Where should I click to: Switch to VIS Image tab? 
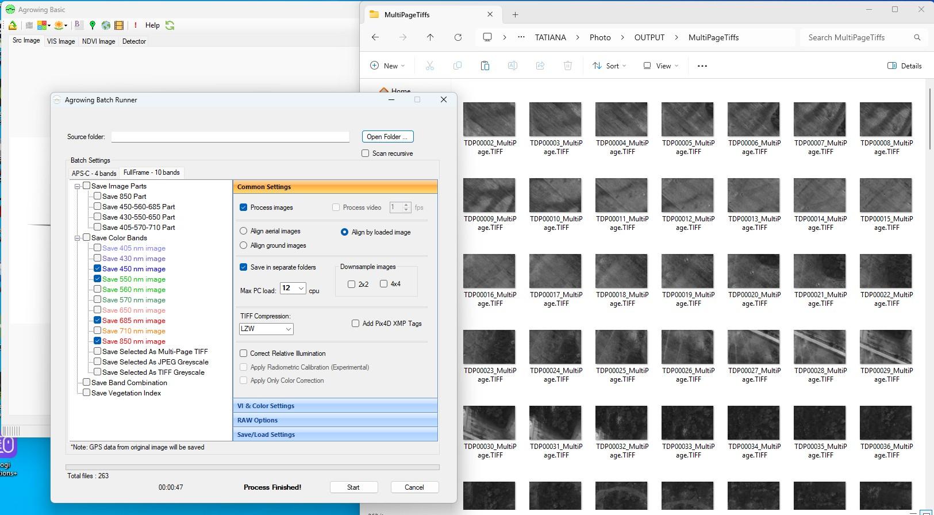coord(61,41)
